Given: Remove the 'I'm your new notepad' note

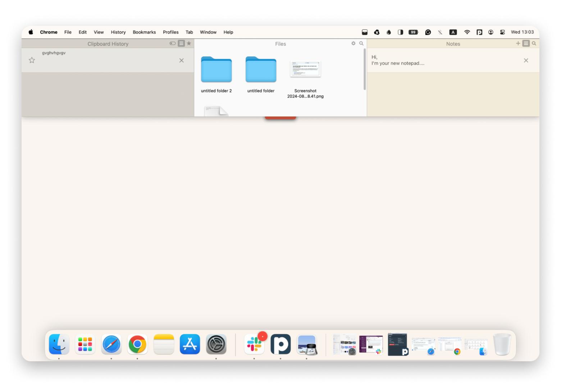Looking at the screenshot, I should [x=526, y=60].
